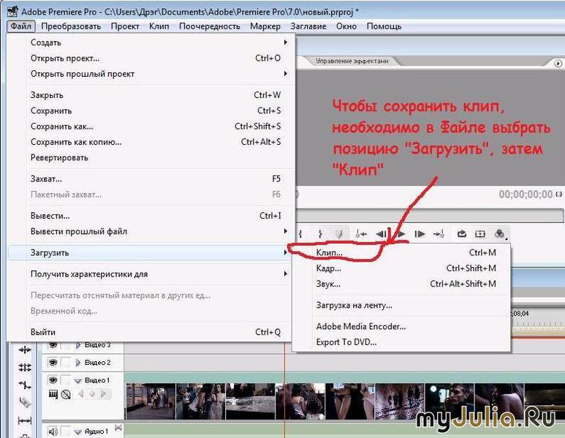This screenshot has width=565, height=438.
Task: Toggle lock box for Видео 2
Action: tap(66, 362)
